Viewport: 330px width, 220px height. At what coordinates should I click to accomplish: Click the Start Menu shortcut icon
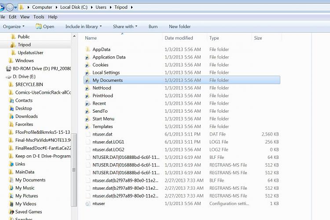88,119
